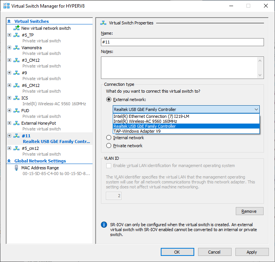Image resolution: width=275 pixels, height=262 pixels.
Task: Click ICS subtitle Intel(R) Wireless-AC 9560 160MHz
Action: pyautogui.click(x=54, y=104)
